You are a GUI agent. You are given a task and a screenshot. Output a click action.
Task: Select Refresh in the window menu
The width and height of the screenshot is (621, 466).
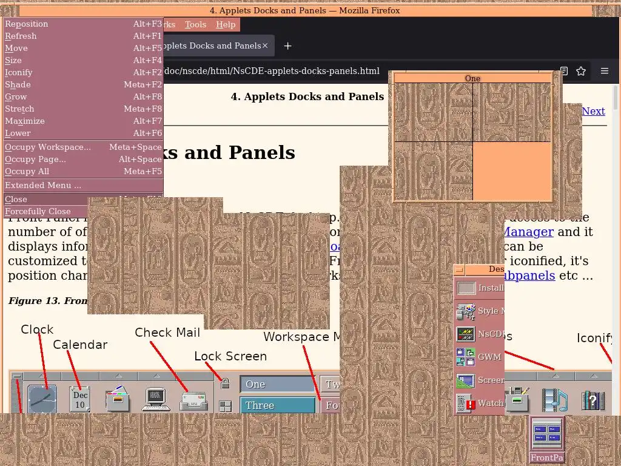pyautogui.click(x=83, y=36)
